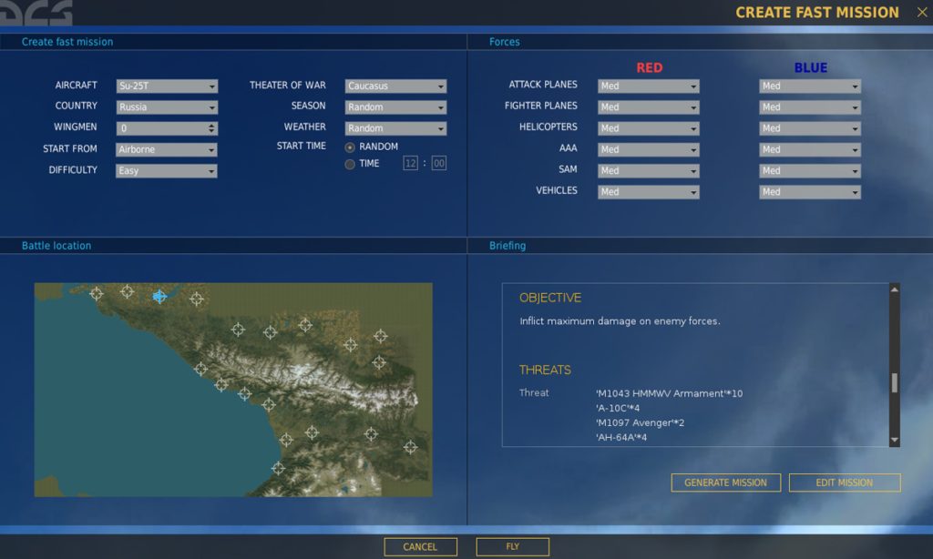
Task: Choose the southernmost crosshair marker on the map
Action: coord(278,468)
